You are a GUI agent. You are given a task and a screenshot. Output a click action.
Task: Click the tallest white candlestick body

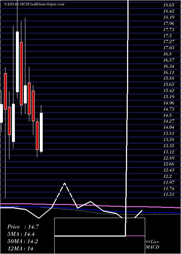pyautogui.click(x=17, y=62)
